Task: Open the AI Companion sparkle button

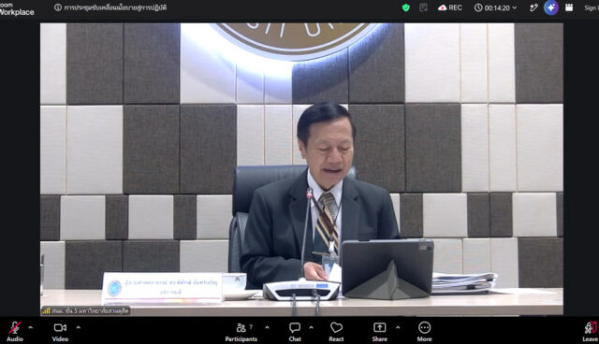Action: 551,7
